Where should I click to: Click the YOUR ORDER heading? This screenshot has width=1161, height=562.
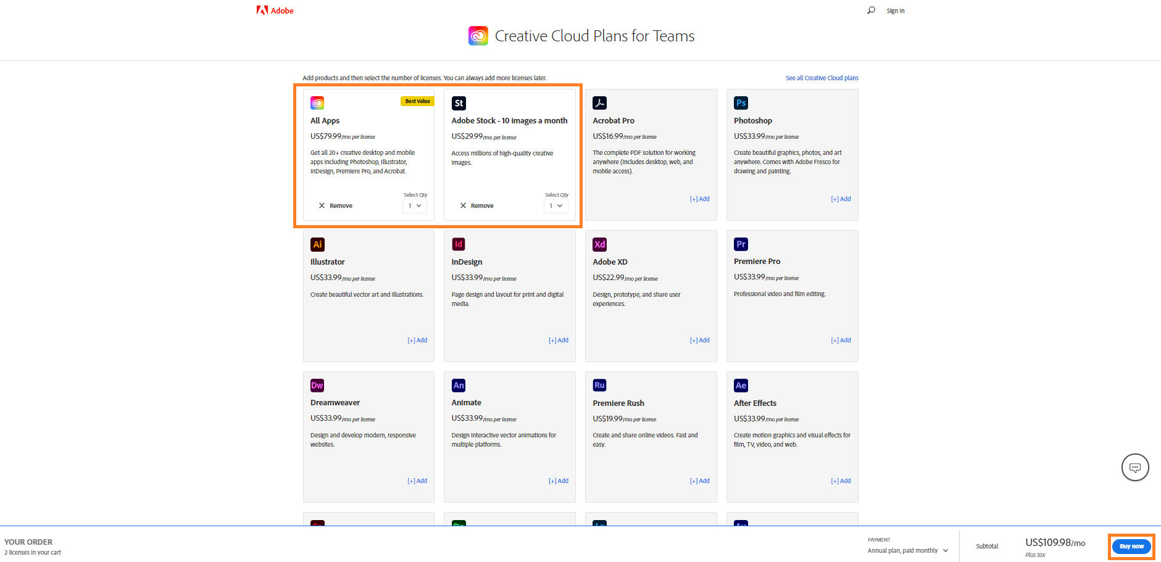point(28,542)
